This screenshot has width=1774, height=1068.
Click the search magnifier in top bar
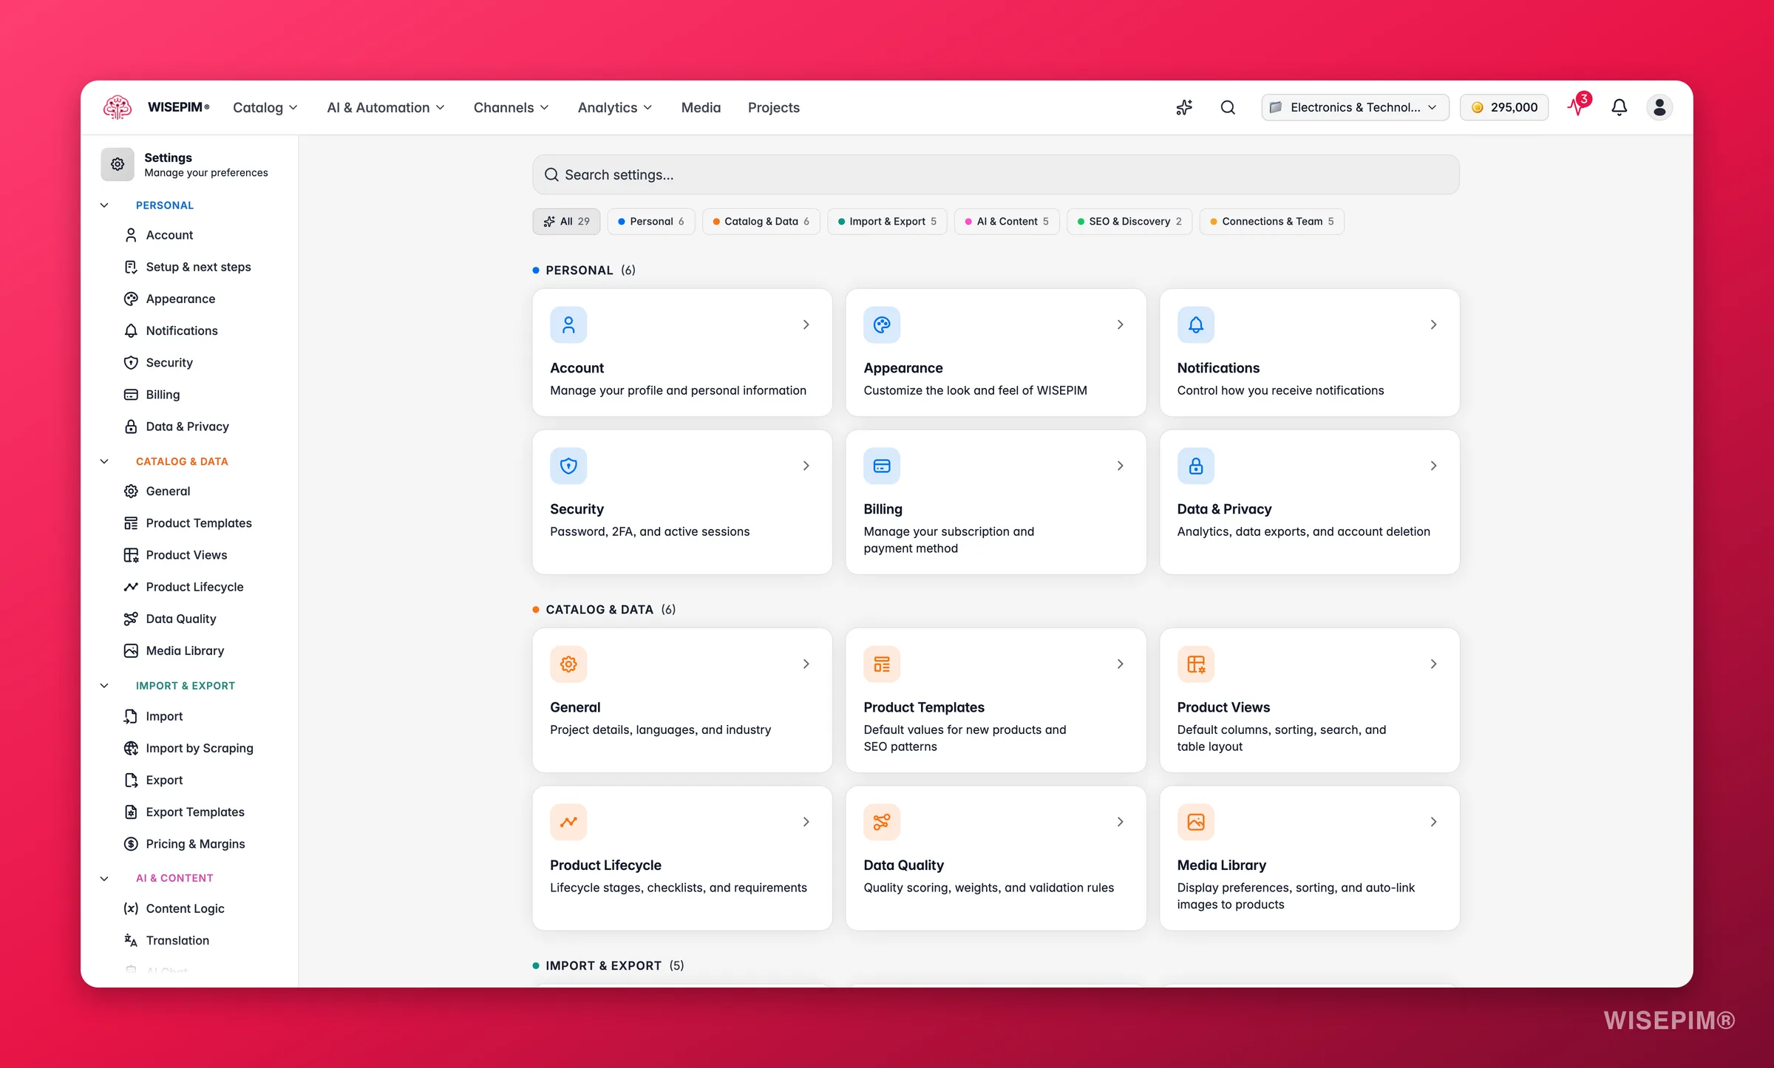[1228, 107]
